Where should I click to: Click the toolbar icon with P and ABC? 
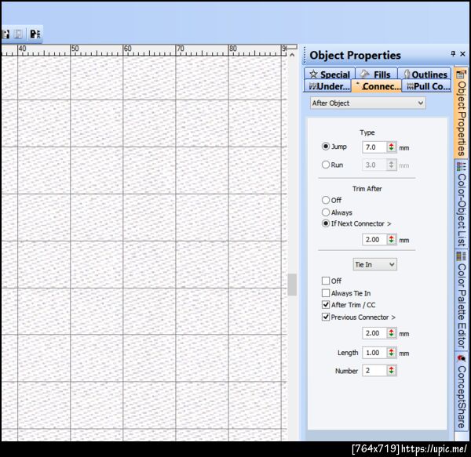click(x=35, y=34)
